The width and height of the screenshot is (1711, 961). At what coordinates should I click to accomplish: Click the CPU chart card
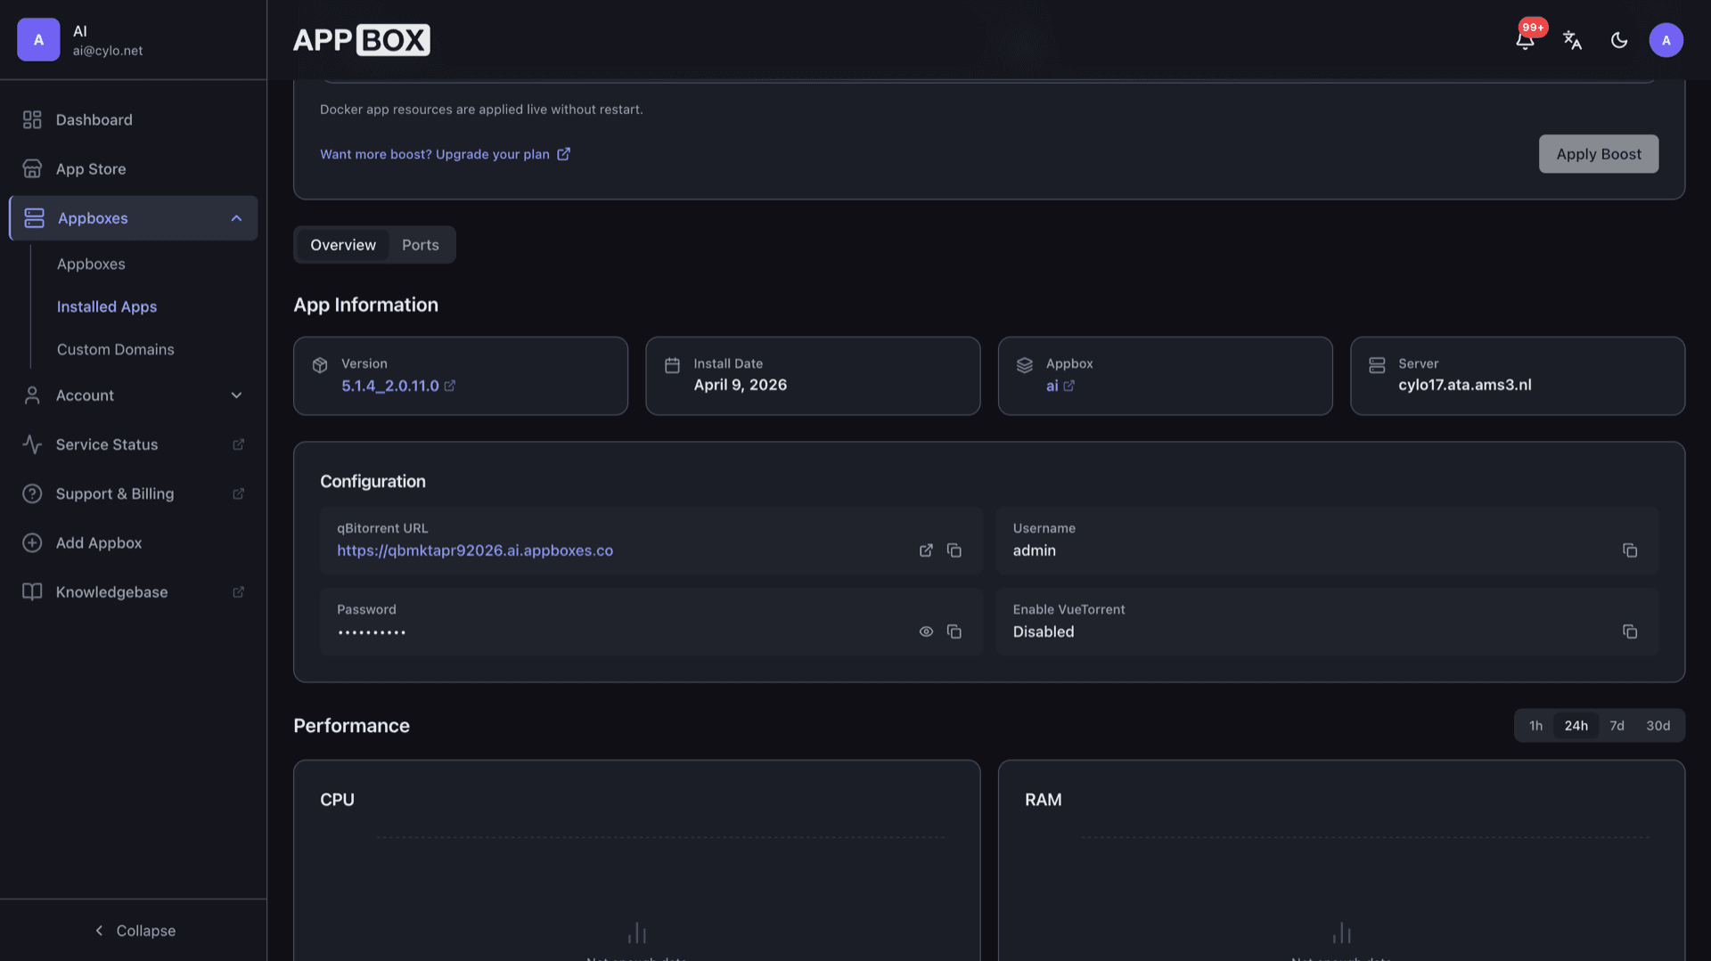636,860
